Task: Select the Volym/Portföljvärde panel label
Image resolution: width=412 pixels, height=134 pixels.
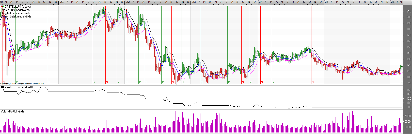Action: (12, 111)
